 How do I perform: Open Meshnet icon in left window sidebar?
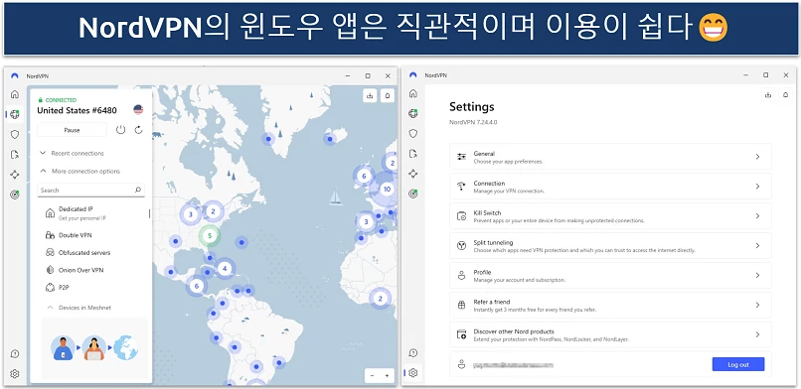point(15,175)
